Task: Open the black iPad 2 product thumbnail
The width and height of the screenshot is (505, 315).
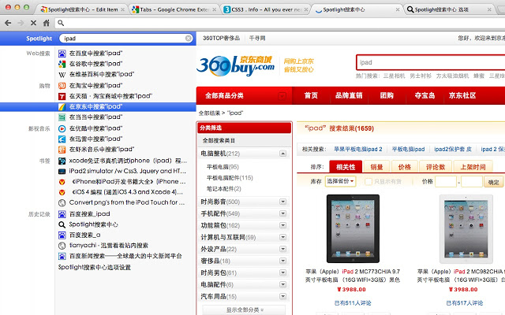Action: 353,228
